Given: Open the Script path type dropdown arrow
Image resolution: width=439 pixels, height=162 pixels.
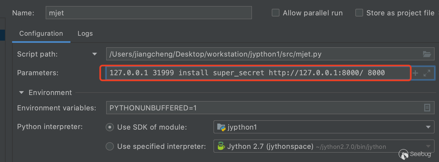Looking at the screenshot, I should click(95, 54).
